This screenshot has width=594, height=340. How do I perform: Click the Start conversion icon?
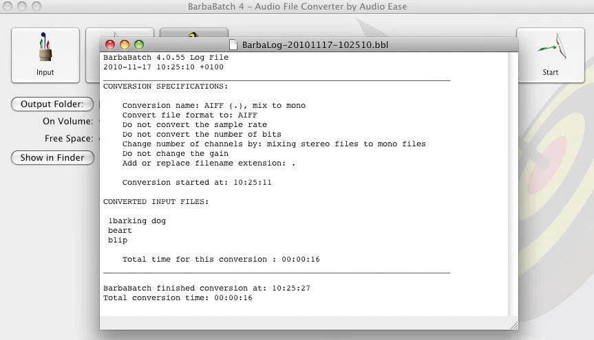550,55
